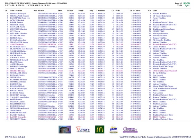Viewport: 196px width, 138px height.
Task: Select the name 'PATSOURIS David'
Action: pos(18,47)
